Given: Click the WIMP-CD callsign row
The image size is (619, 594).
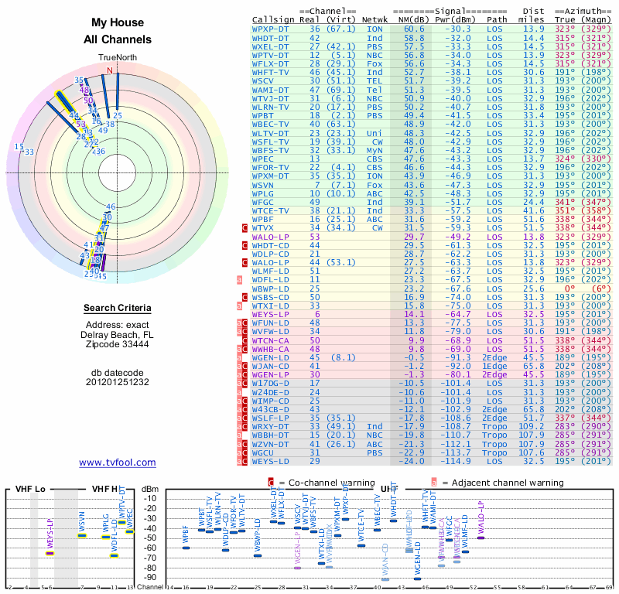Looking at the screenshot, I should tap(270, 401).
